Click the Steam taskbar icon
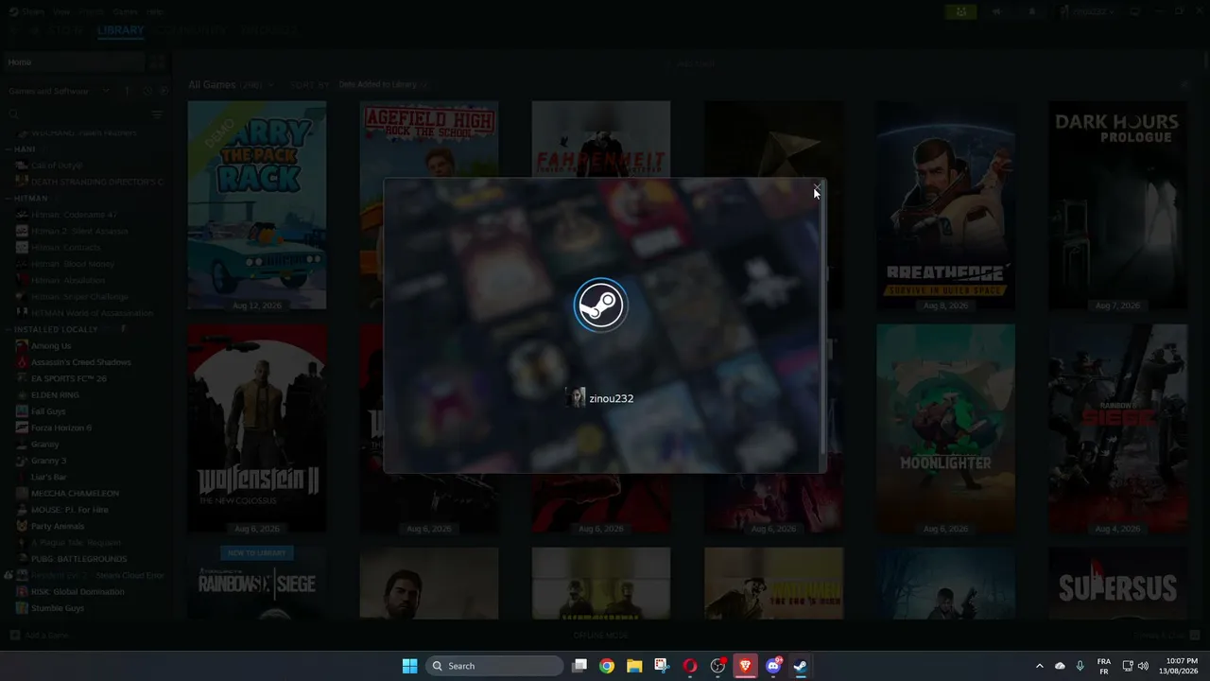This screenshot has width=1210, height=681. 801,666
